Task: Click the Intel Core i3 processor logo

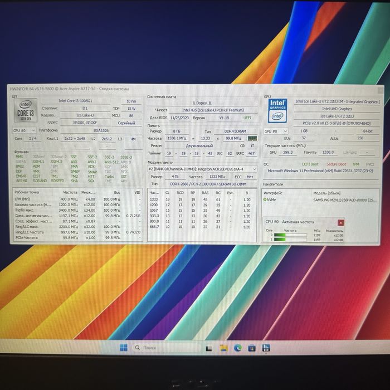Action: click(x=26, y=110)
